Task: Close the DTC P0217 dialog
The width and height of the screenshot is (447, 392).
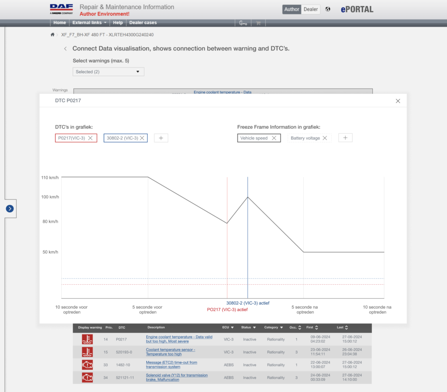Action: coord(398,101)
